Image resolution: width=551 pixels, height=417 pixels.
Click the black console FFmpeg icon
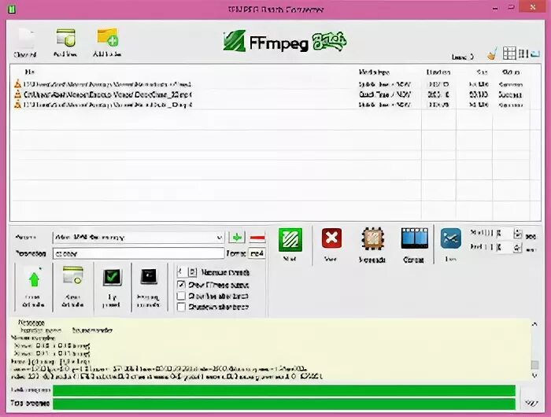click(x=149, y=277)
